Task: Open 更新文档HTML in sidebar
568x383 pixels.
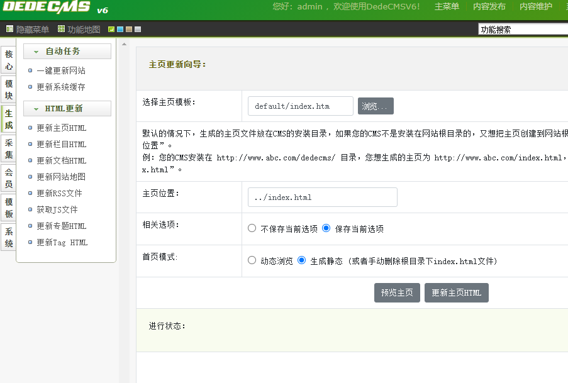Action: point(61,160)
